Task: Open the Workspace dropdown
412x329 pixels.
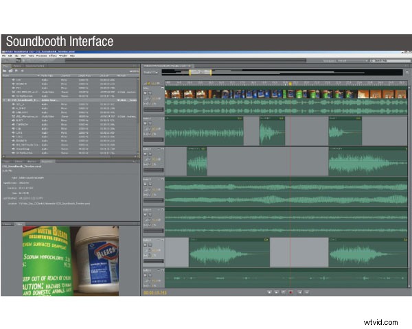Action: [353, 60]
